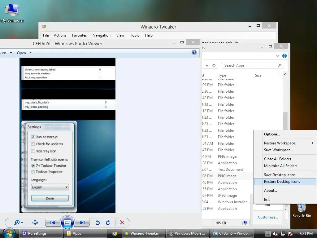Expand zoom tool dropdown arrow
The image size is (317, 238).
(x=22, y=223)
